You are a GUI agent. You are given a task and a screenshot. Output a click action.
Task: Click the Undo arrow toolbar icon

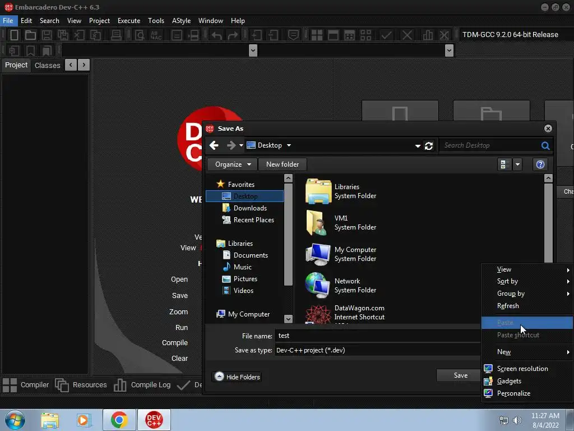pyautogui.click(x=216, y=35)
